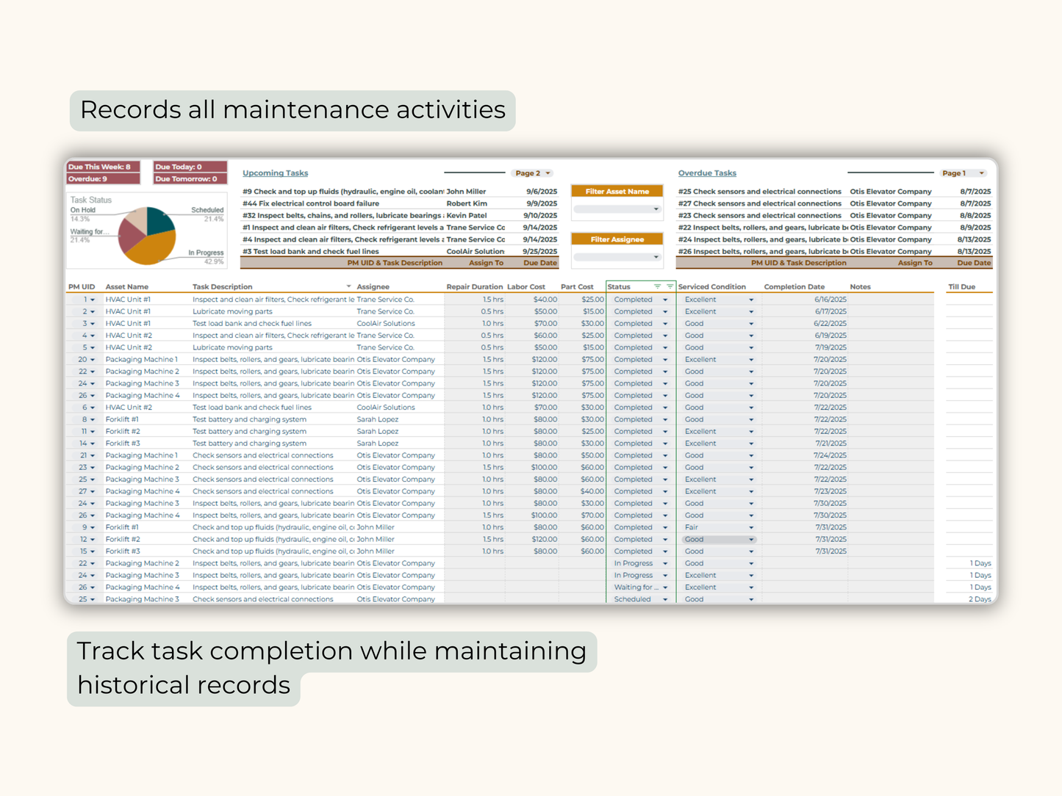Image resolution: width=1062 pixels, height=796 pixels.
Task: Click the Overdue Tasks heading link
Action: pyautogui.click(x=706, y=173)
